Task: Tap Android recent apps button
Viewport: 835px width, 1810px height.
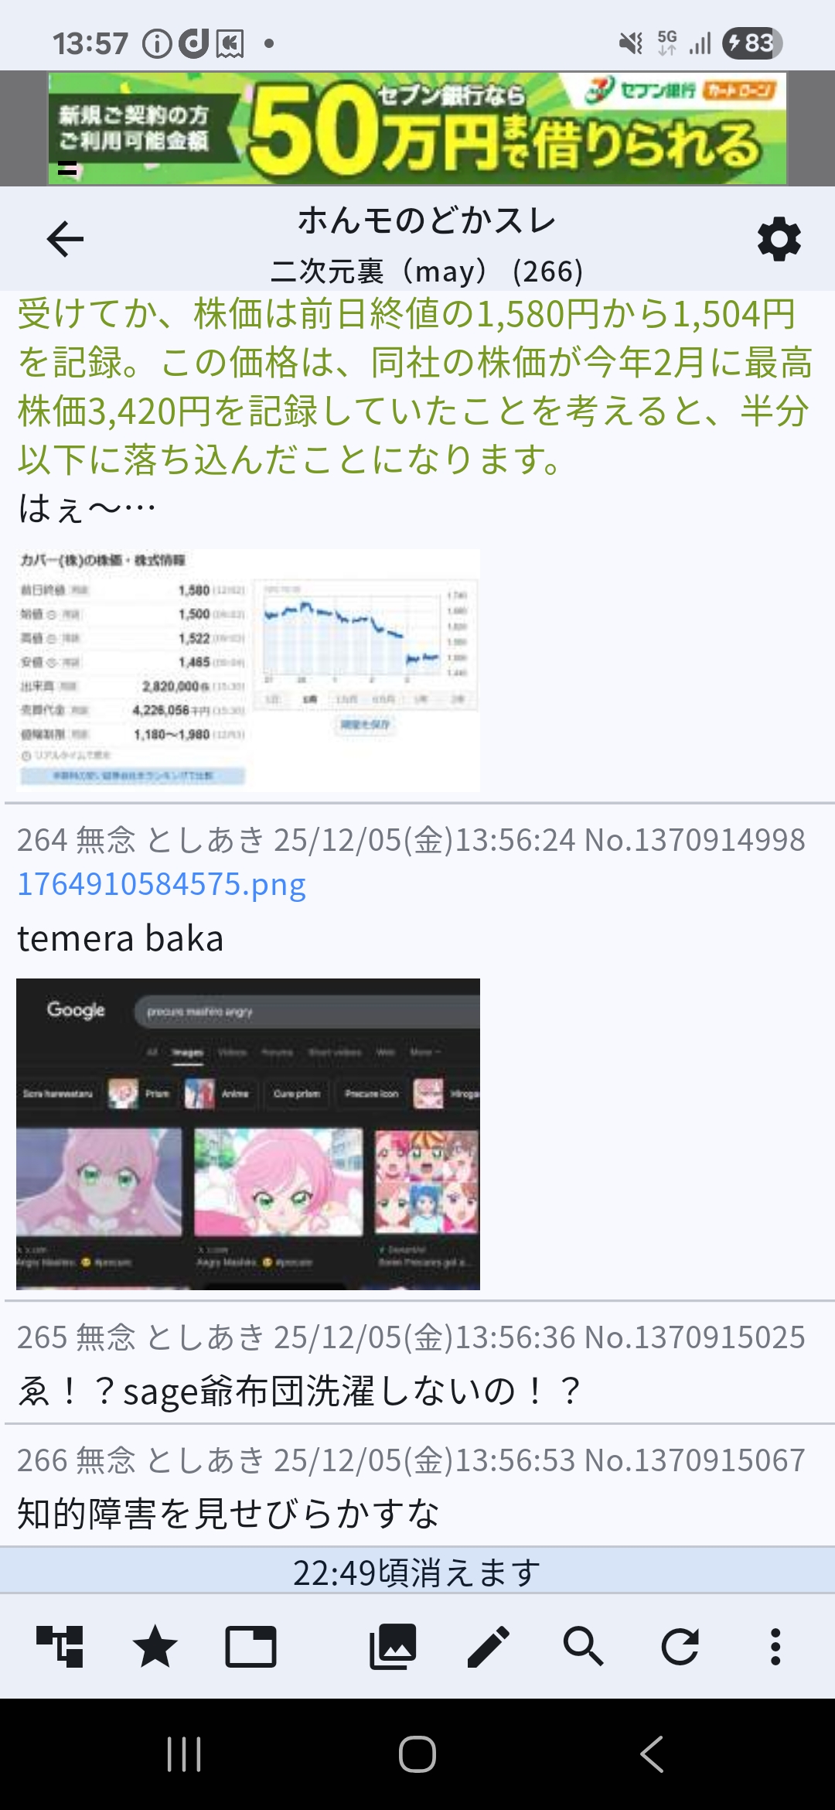Action: [x=184, y=1754]
